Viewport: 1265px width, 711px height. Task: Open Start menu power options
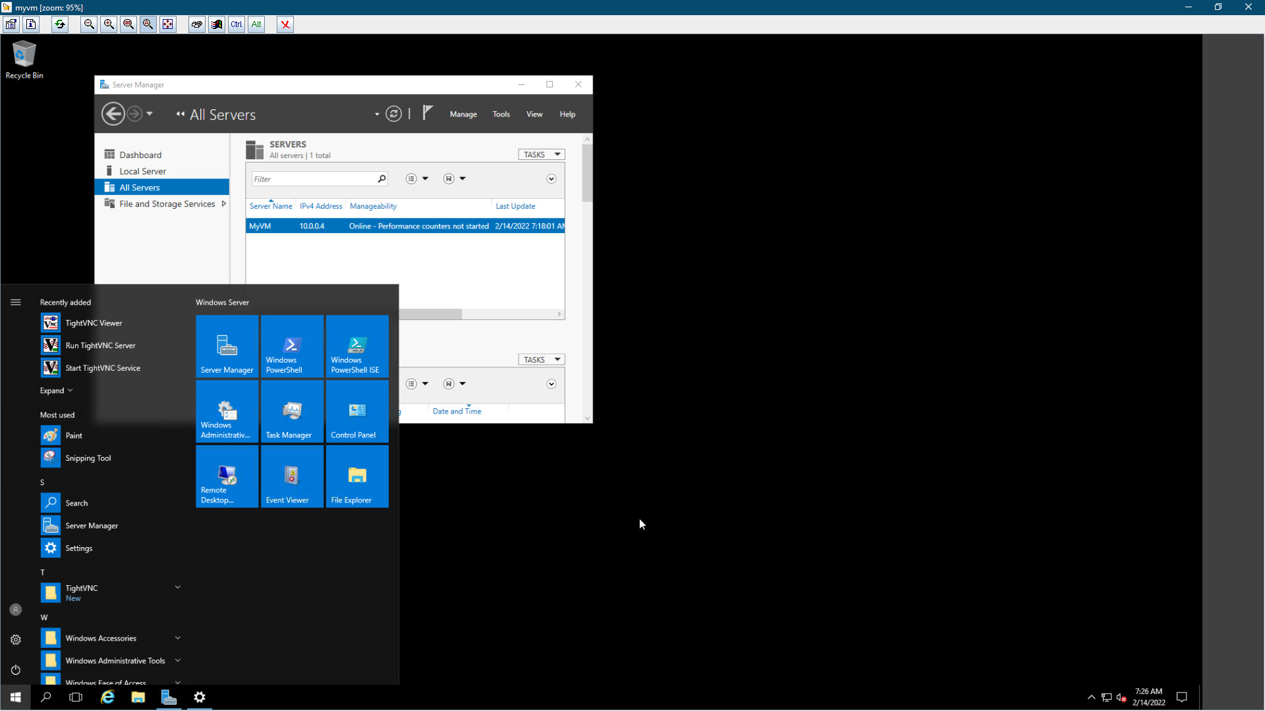16,670
